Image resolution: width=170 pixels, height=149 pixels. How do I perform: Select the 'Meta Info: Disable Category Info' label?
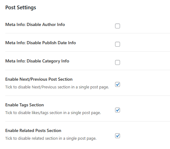click(37, 61)
